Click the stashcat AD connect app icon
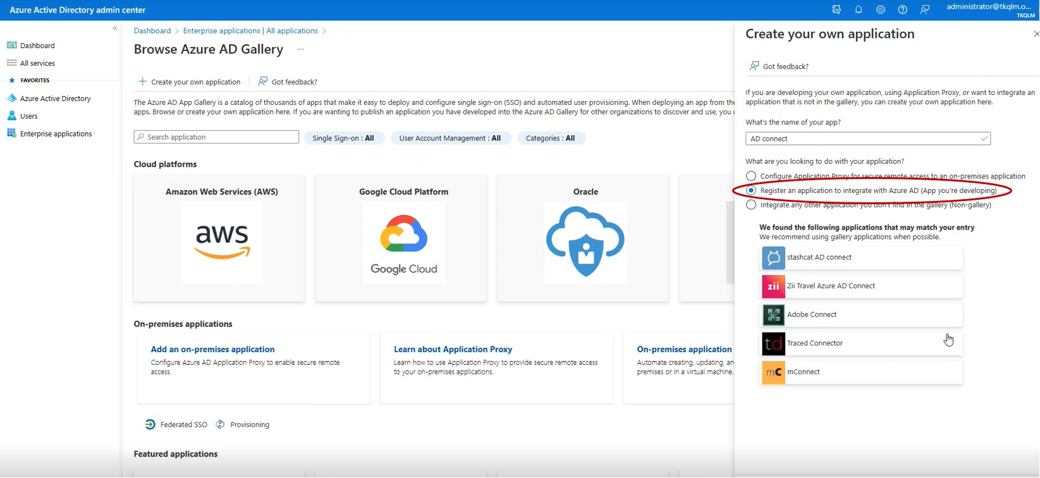 tap(773, 257)
